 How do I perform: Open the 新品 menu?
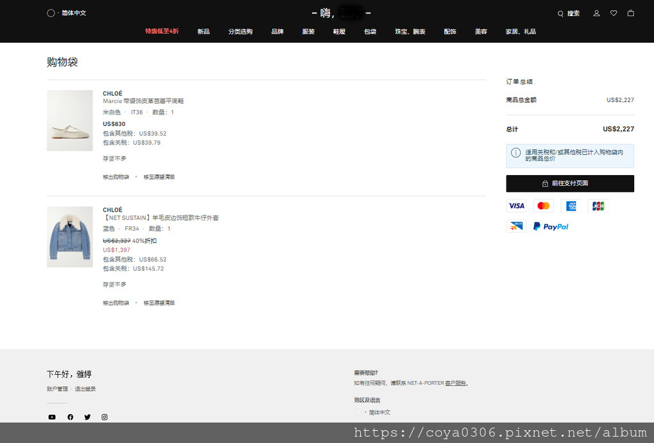pyautogui.click(x=204, y=31)
